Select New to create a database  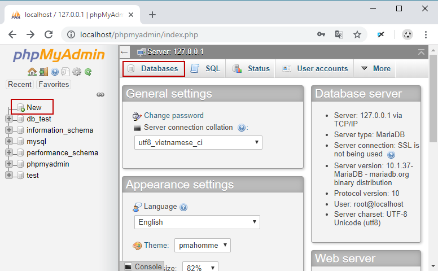pyautogui.click(x=33, y=107)
